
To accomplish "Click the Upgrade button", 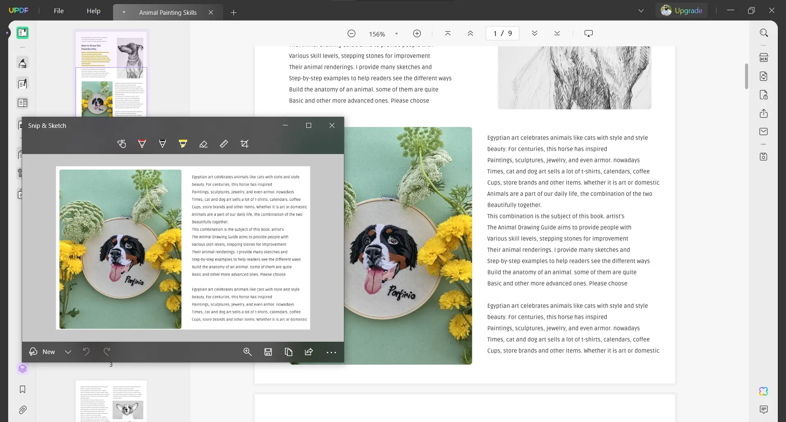I will coord(682,10).
